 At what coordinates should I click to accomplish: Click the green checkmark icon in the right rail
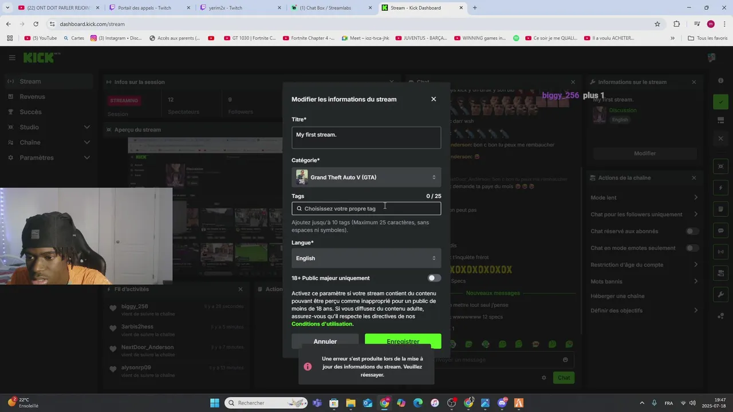coord(721,102)
